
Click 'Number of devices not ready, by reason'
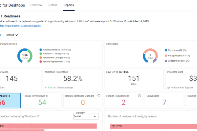[x=132, y=116]
